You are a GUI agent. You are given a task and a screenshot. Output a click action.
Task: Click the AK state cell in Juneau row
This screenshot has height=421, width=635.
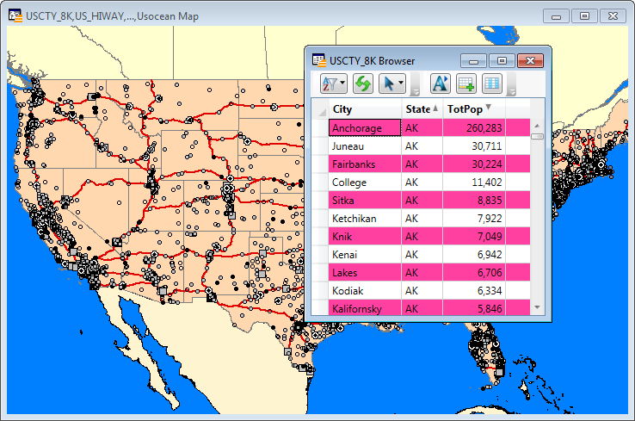click(x=422, y=145)
